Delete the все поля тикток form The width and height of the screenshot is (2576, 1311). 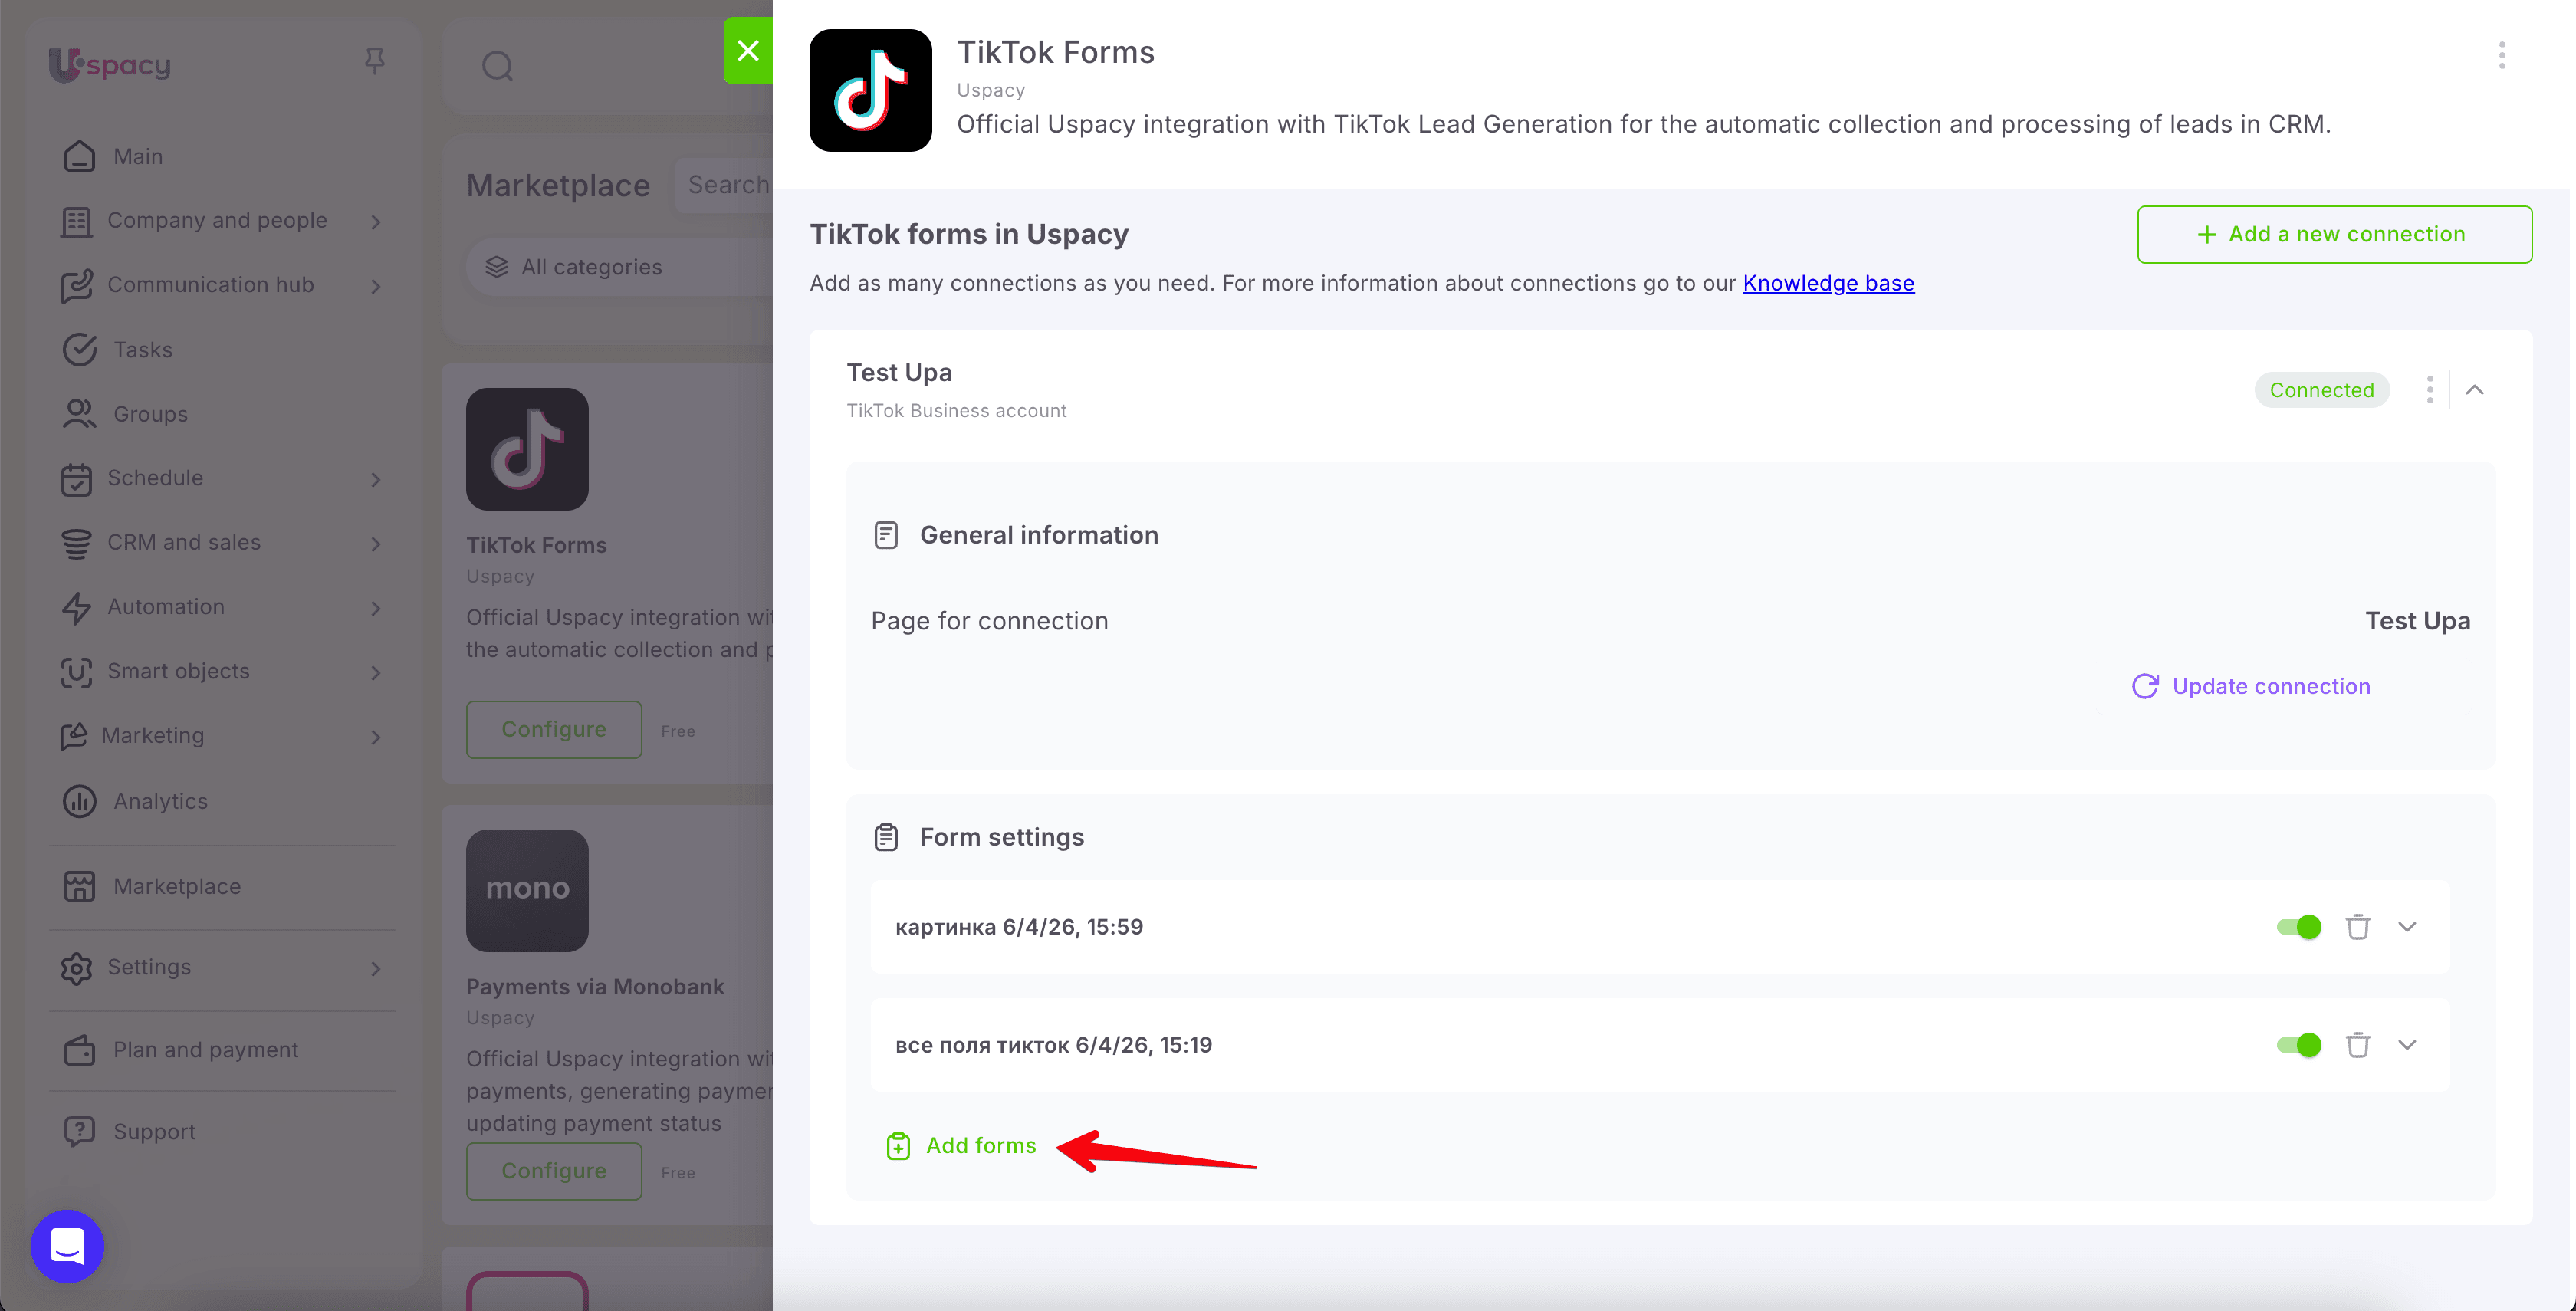[x=2358, y=1045]
